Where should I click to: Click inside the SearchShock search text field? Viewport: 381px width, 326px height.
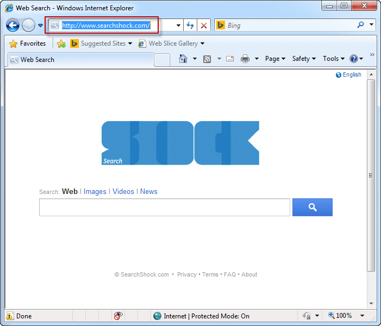(164, 207)
